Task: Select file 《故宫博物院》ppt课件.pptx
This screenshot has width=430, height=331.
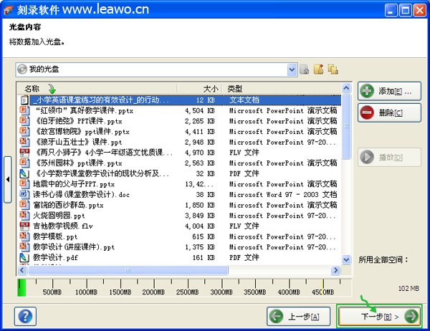Action: tap(180, 132)
